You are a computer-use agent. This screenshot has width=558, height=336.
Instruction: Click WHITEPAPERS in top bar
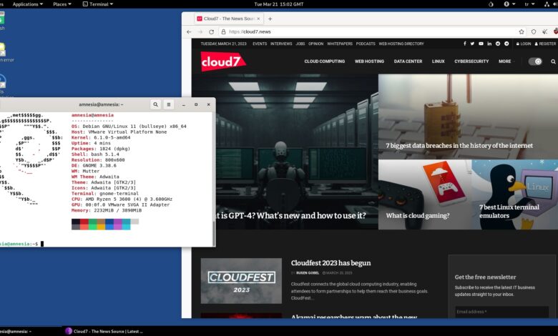tap(340, 44)
